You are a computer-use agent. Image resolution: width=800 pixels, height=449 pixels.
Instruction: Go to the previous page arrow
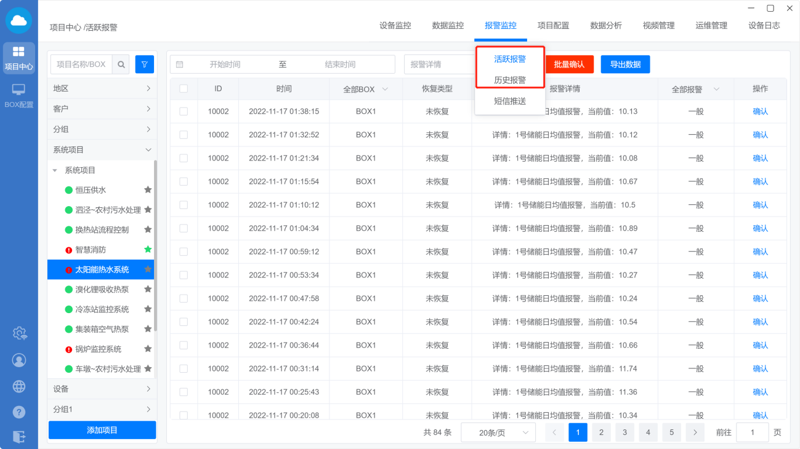pos(554,432)
